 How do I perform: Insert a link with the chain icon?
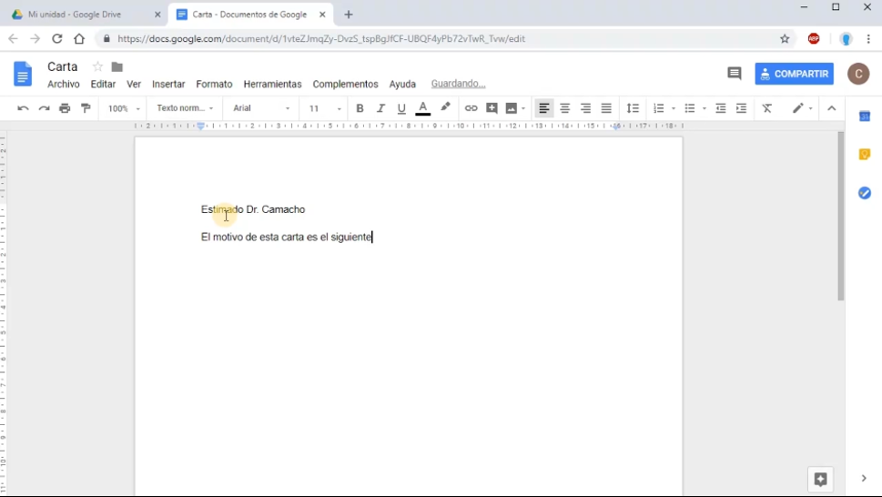pyautogui.click(x=471, y=108)
